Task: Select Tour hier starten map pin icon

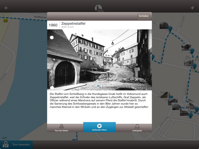Action: click(x=61, y=128)
